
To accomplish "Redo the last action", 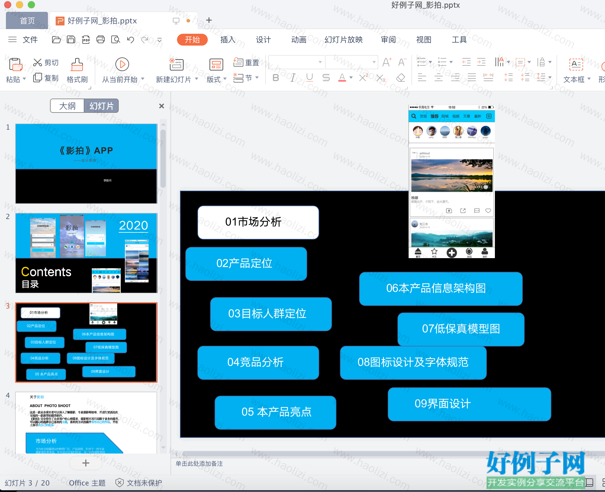I will point(145,40).
